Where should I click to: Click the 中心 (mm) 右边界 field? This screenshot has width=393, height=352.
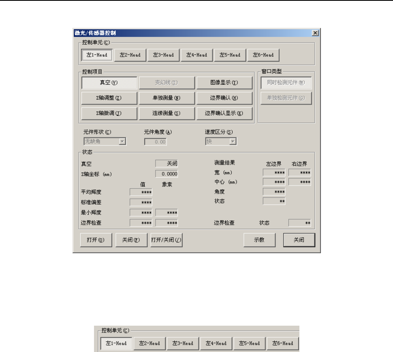300,182
